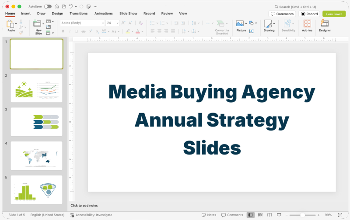The height and width of the screenshot is (220, 350).
Task: Open the font name dropdown
Action: click(103, 23)
